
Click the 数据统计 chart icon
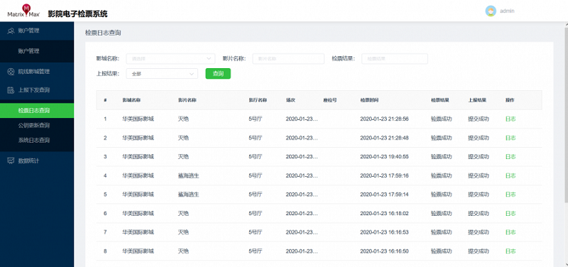coord(11,160)
